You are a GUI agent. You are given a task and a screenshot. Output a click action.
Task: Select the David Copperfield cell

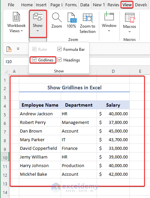40,148
